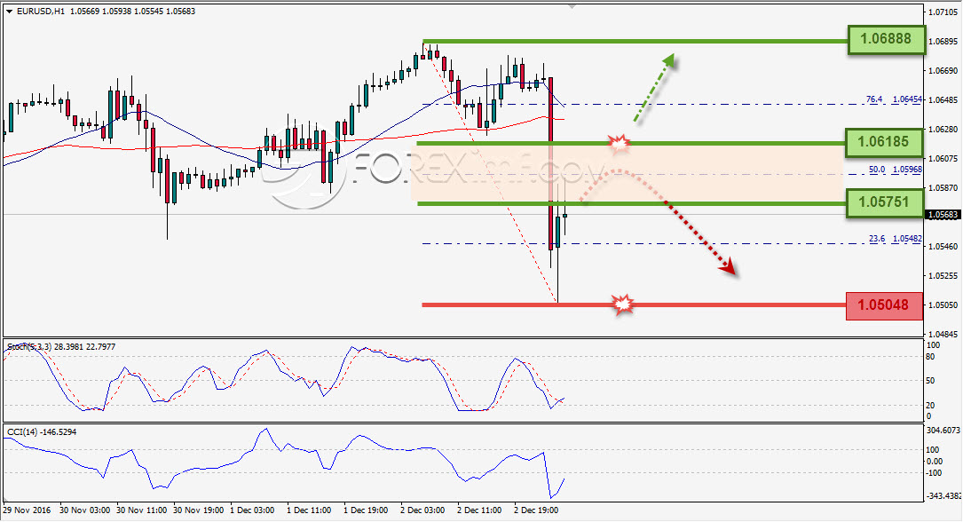Click the low value 1.05545 in header
This screenshot has height=522, width=963.
tap(148, 11)
